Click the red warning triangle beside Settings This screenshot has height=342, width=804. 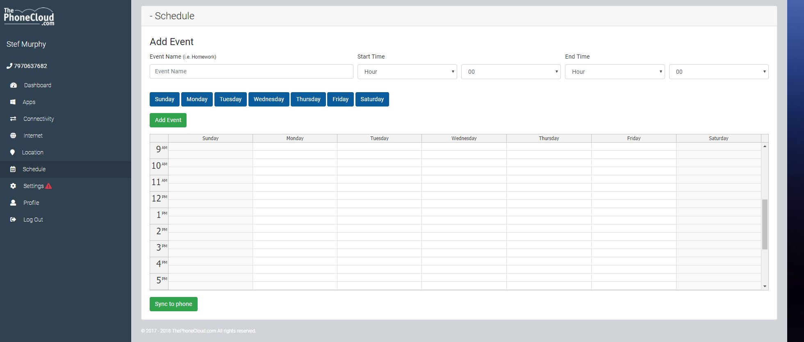click(x=48, y=186)
